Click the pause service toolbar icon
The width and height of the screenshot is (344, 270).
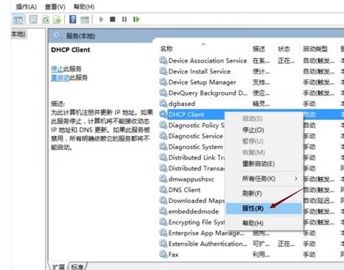[x=124, y=19]
